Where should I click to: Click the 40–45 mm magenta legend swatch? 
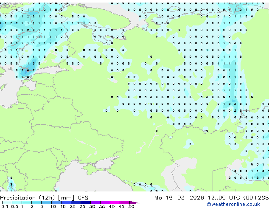click(x=115, y=202)
